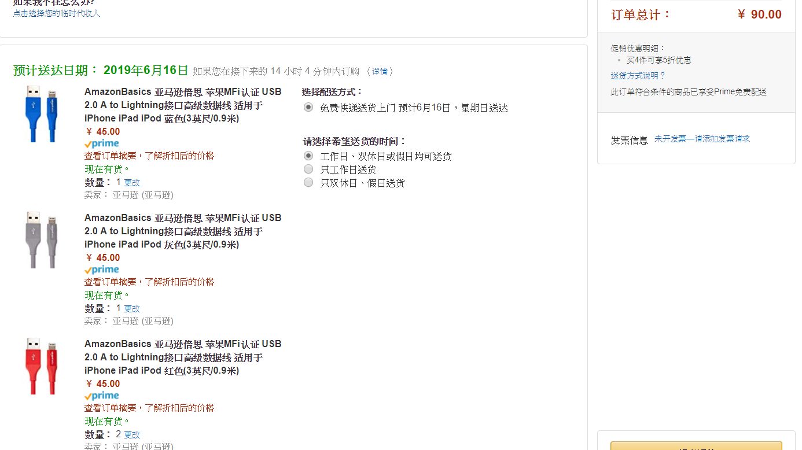Image resolution: width=802 pixels, height=450 pixels.
Task: Open order summary link under gray cable
Action: coord(149,282)
